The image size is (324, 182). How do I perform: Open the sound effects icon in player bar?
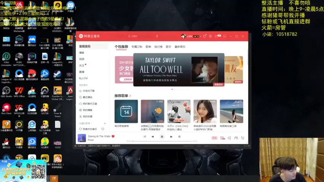pos(222,138)
